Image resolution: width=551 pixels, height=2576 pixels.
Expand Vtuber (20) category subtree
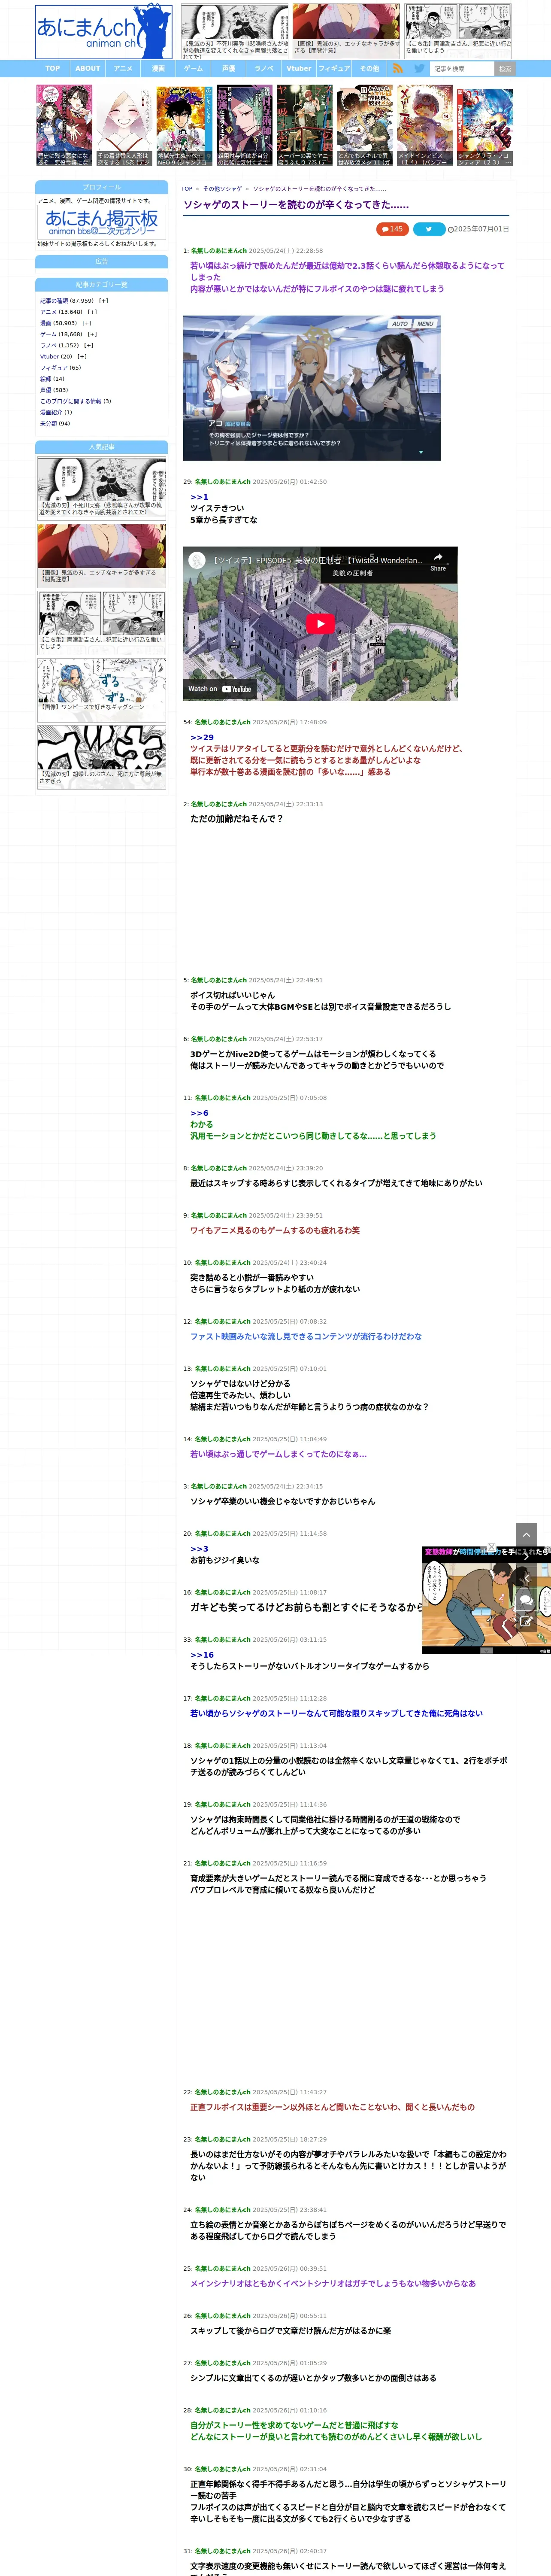click(82, 357)
